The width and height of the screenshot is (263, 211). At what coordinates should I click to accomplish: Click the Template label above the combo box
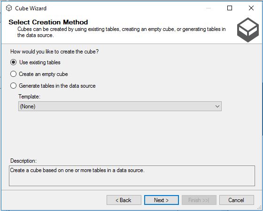click(29, 97)
